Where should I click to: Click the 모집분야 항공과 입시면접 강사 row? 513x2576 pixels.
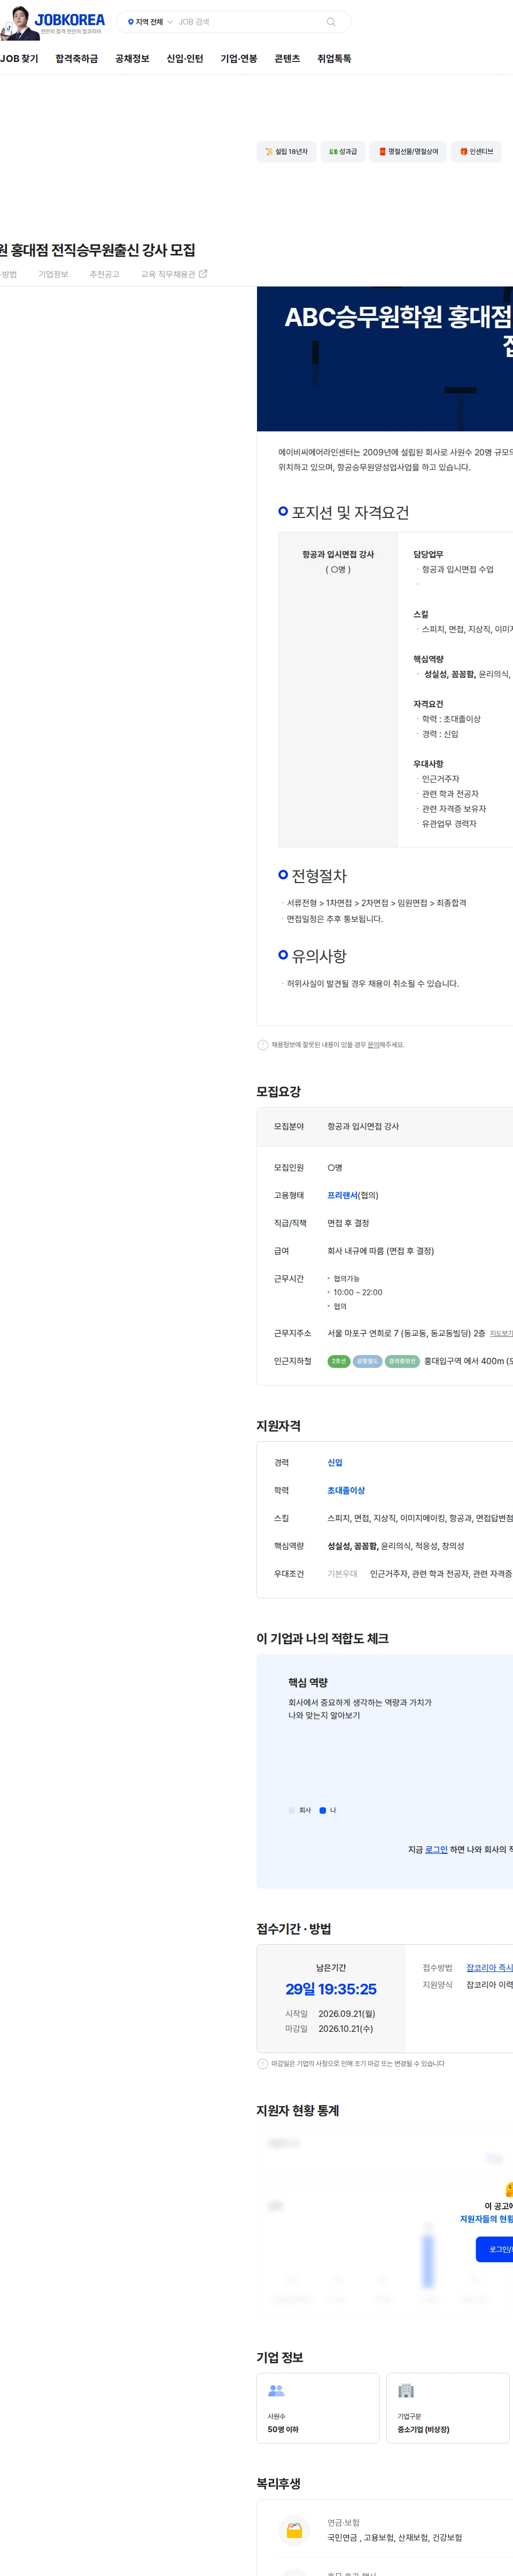[385, 1127]
